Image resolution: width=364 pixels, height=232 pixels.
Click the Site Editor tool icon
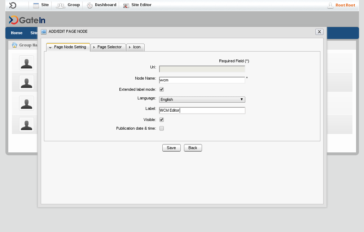[126, 5]
